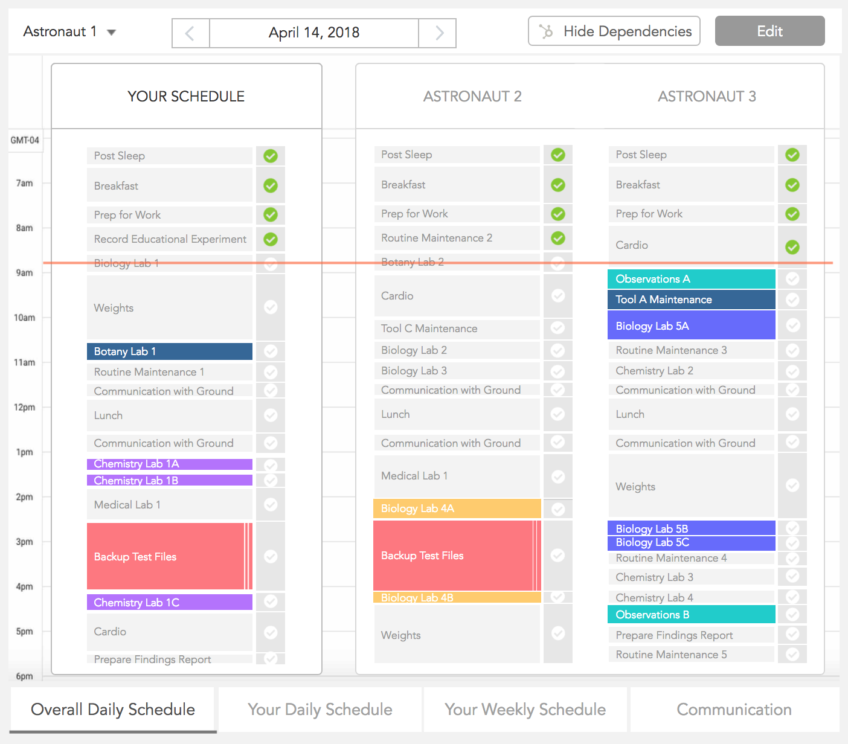Viewport: 848px width, 744px height.
Task: Mark Routine Maintenance 1 as complete
Action: coord(271,371)
